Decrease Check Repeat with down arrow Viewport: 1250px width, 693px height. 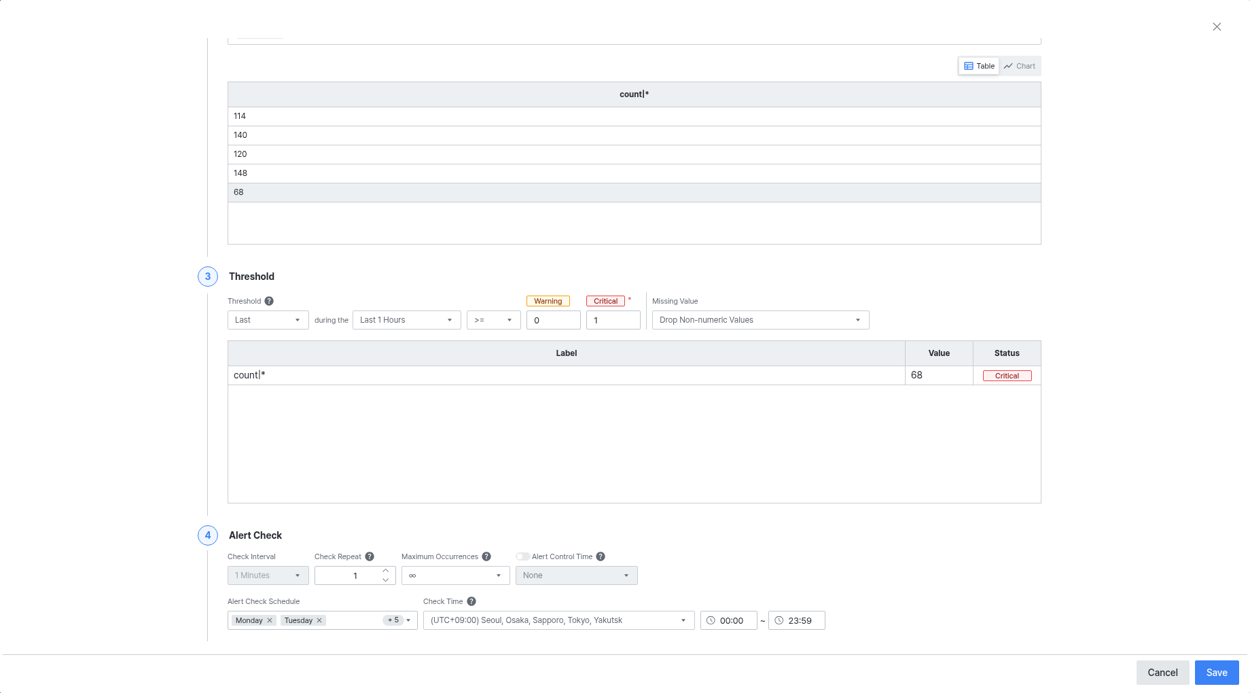386,580
